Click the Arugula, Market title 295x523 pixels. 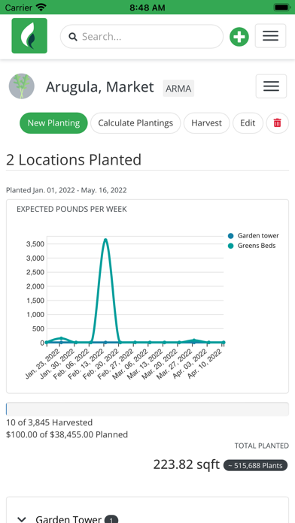(100, 87)
